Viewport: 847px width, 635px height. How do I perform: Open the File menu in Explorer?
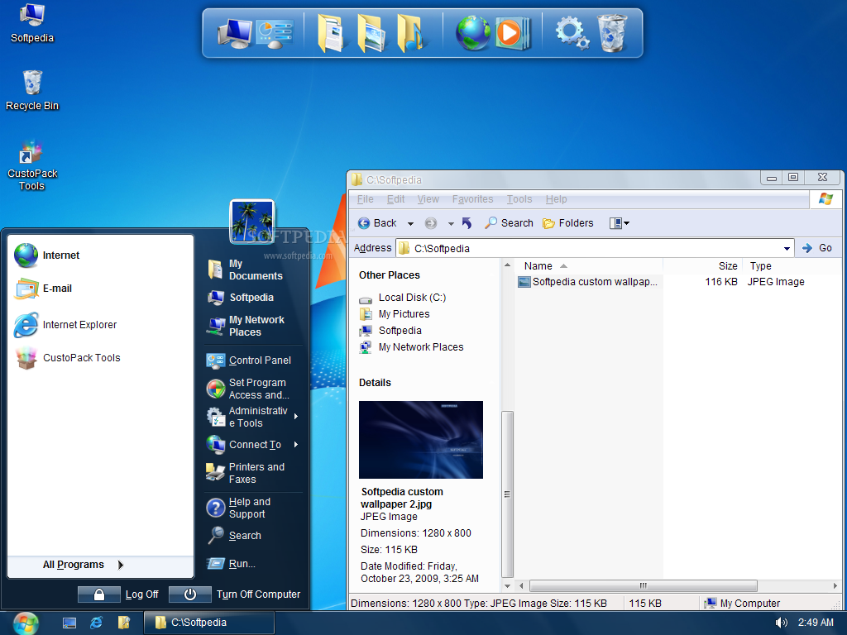coord(365,199)
